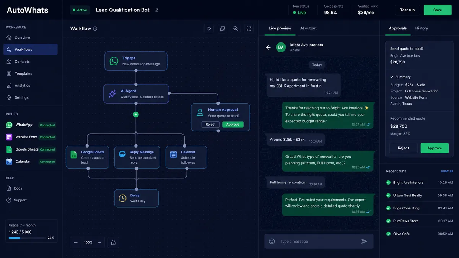Click the AI Agent sparkle icon

click(112, 94)
